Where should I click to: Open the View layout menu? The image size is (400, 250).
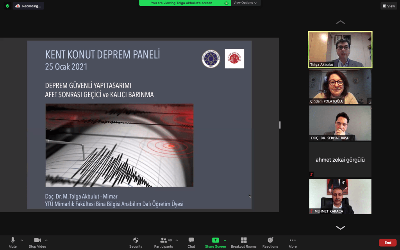(x=389, y=6)
